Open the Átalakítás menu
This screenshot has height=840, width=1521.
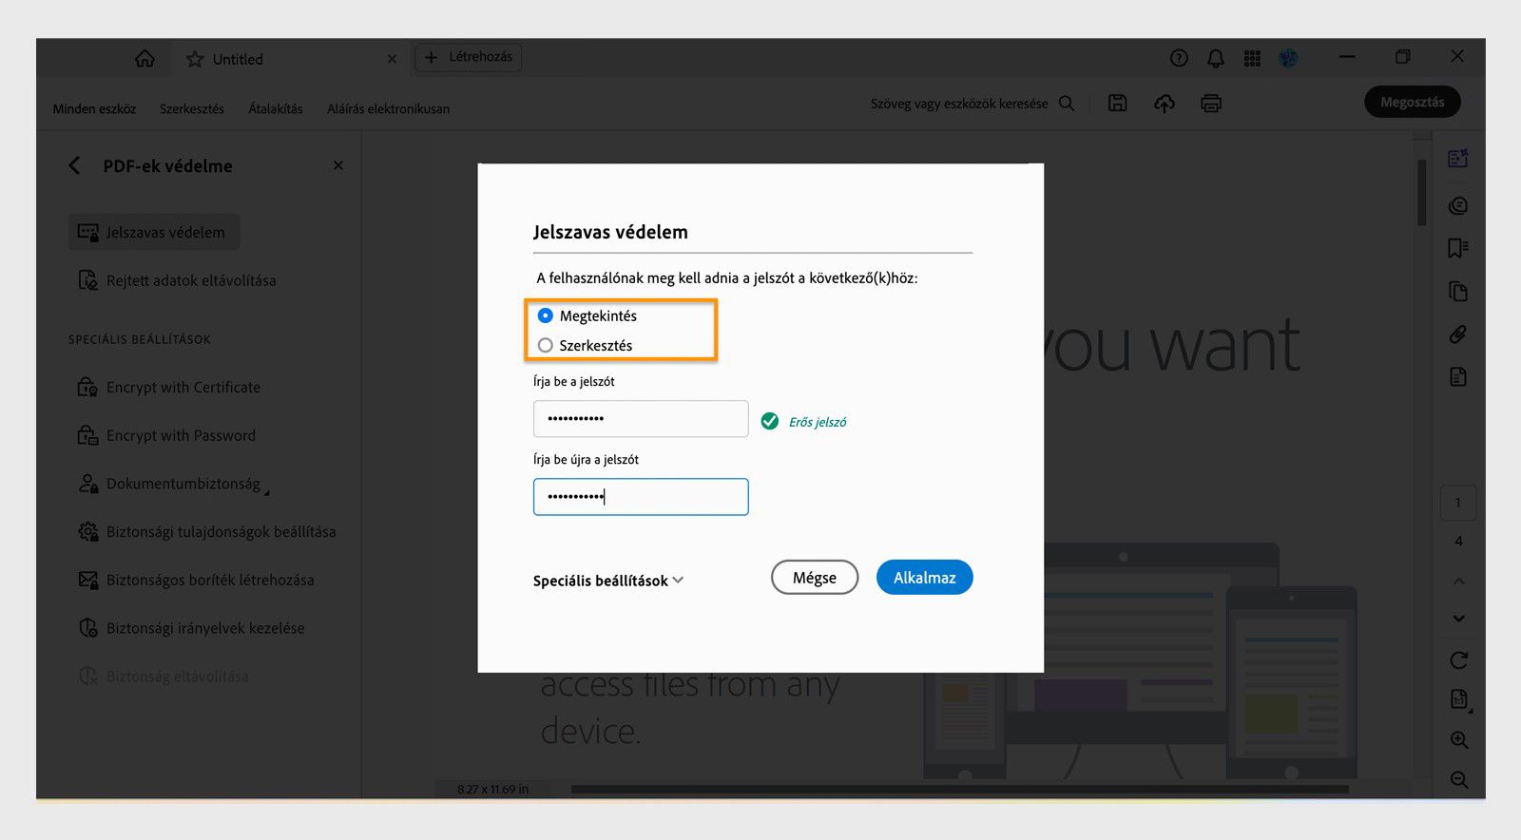tap(276, 108)
